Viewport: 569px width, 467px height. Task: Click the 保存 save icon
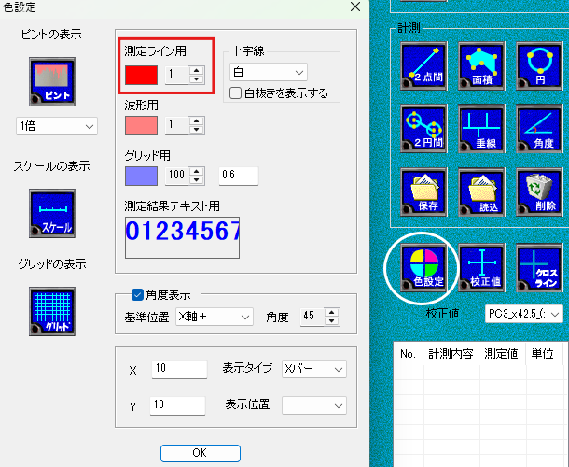[x=423, y=191]
